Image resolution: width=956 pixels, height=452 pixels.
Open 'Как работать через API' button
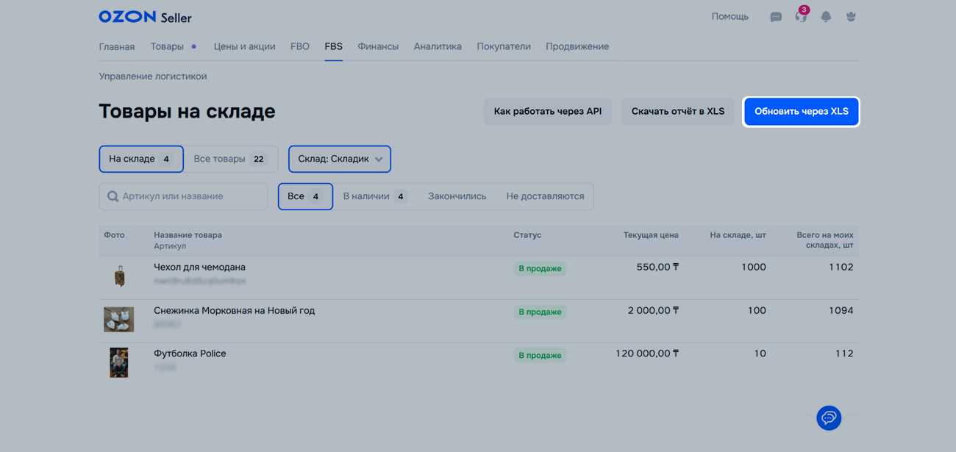[x=547, y=112]
